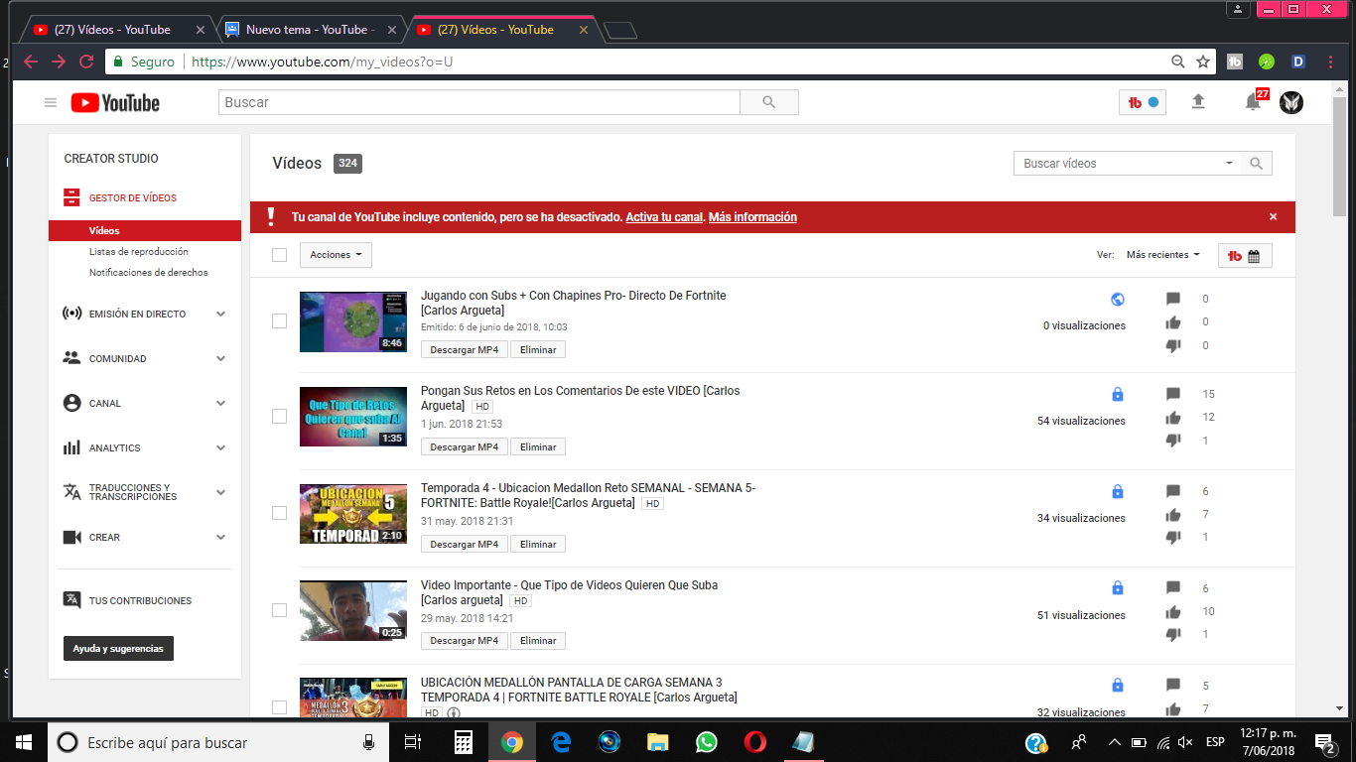Click Eliminar for Pongan Sus Retos video
The height and width of the screenshot is (762, 1356).
[x=538, y=447]
